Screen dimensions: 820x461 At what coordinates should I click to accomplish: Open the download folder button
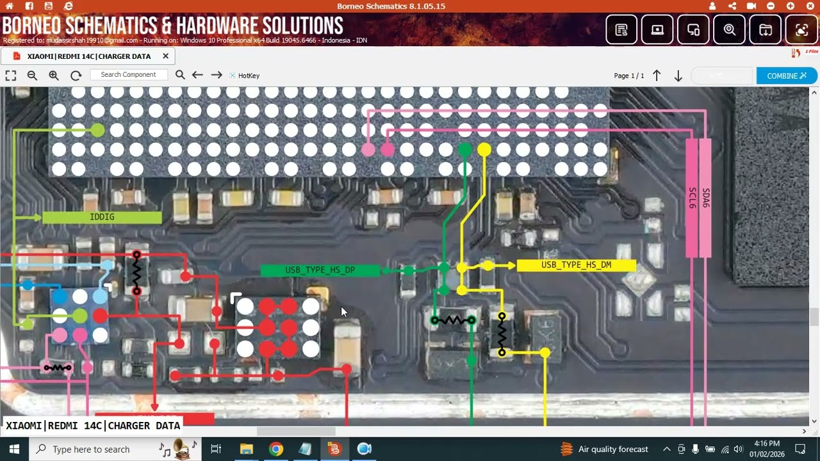[766, 29]
